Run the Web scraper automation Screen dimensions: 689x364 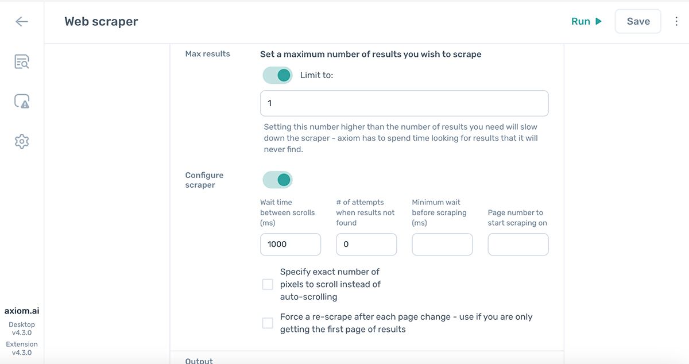586,21
